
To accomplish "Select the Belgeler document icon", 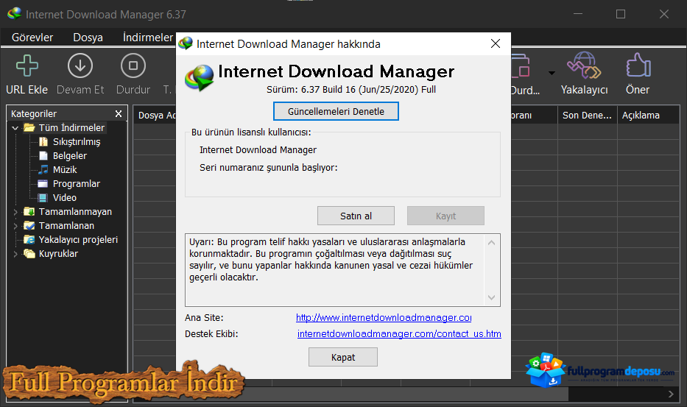I will [x=43, y=155].
